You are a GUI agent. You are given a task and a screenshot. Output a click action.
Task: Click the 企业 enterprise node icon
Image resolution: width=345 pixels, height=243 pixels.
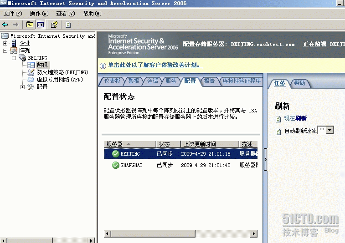click(14, 43)
